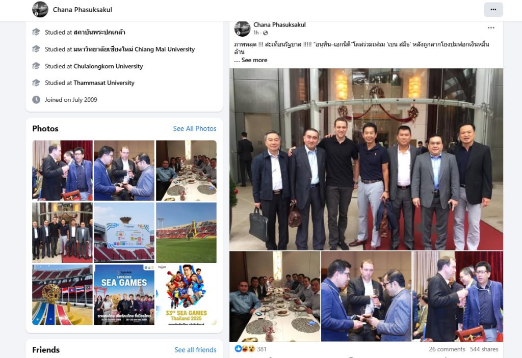Open the 33rd SEA Games Thailand 2025 thumbnail
This screenshot has height=358, width=522.
point(187,294)
